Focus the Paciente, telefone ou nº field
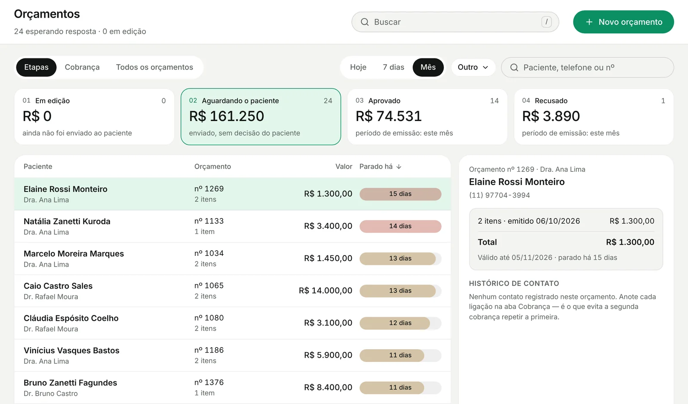 click(x=587, y=67)
